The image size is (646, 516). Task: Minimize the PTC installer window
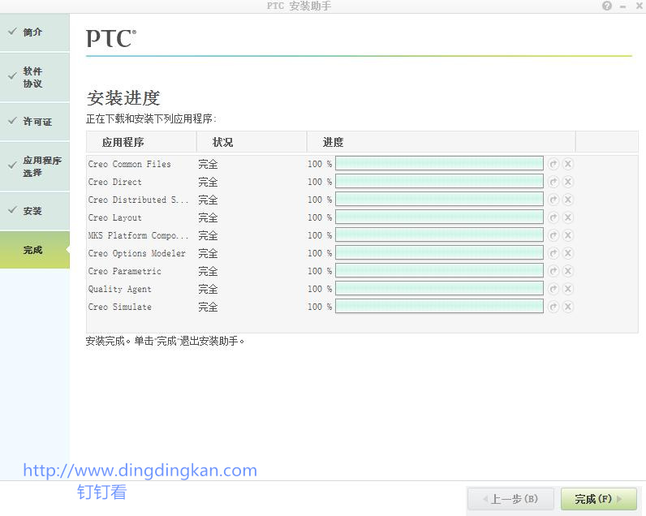[x=623, y=6]
